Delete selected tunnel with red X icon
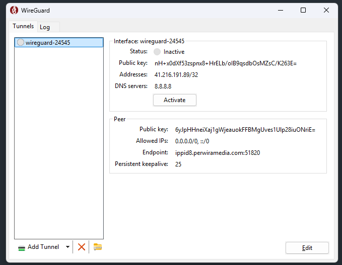Screen dimensions: 342x265 82,247
